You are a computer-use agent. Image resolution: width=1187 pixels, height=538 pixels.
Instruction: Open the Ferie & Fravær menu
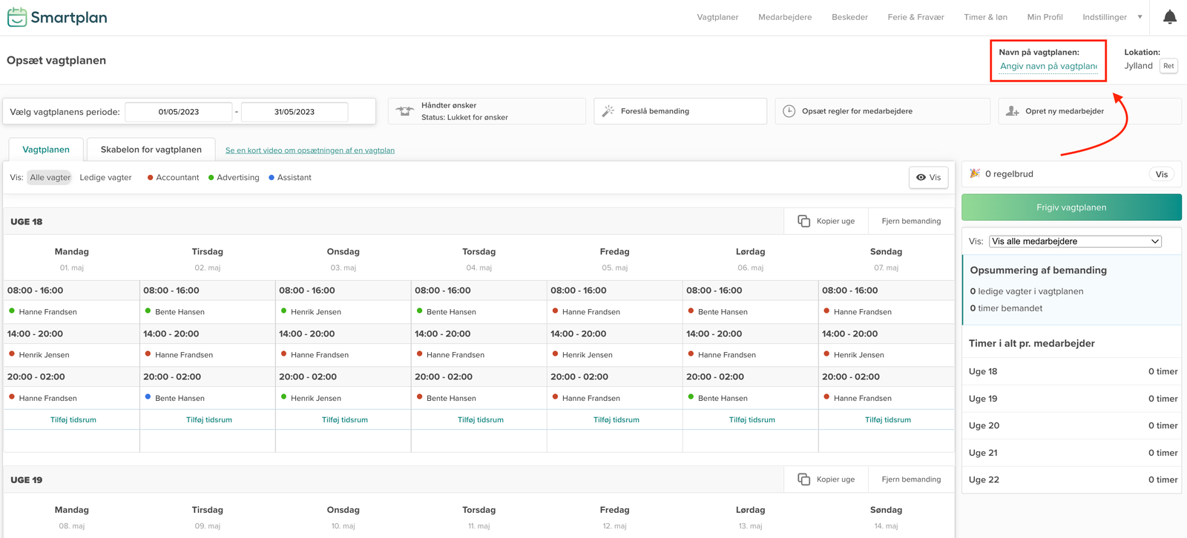(x=915, y=17)
